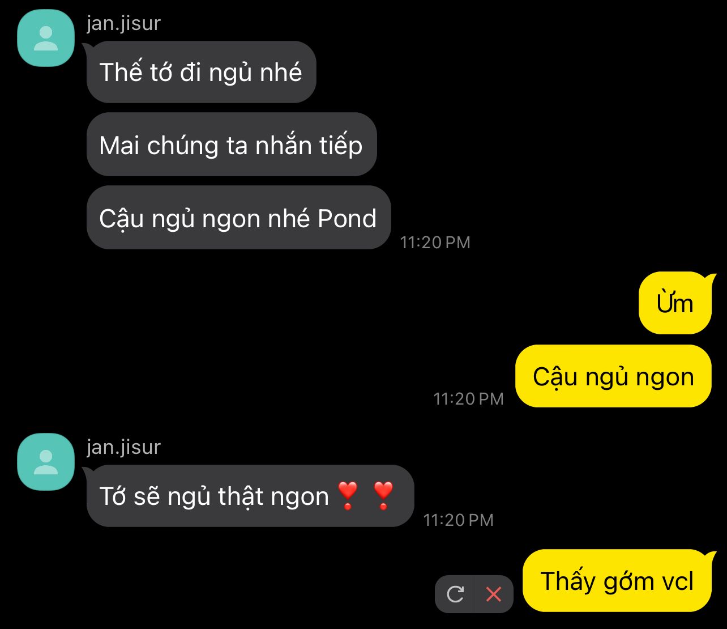Click the jan.jisur name above "Tớ sẽ ngủ thật ngon"
Screen dimensions: 727x629
point(123,447)
